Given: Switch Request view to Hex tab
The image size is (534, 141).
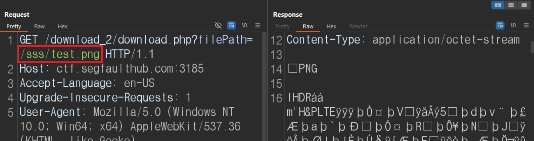Looking at the screenshot, I should [x=63, y=26].
